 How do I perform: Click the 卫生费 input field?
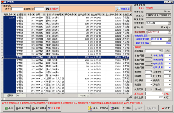click(167, 72)
